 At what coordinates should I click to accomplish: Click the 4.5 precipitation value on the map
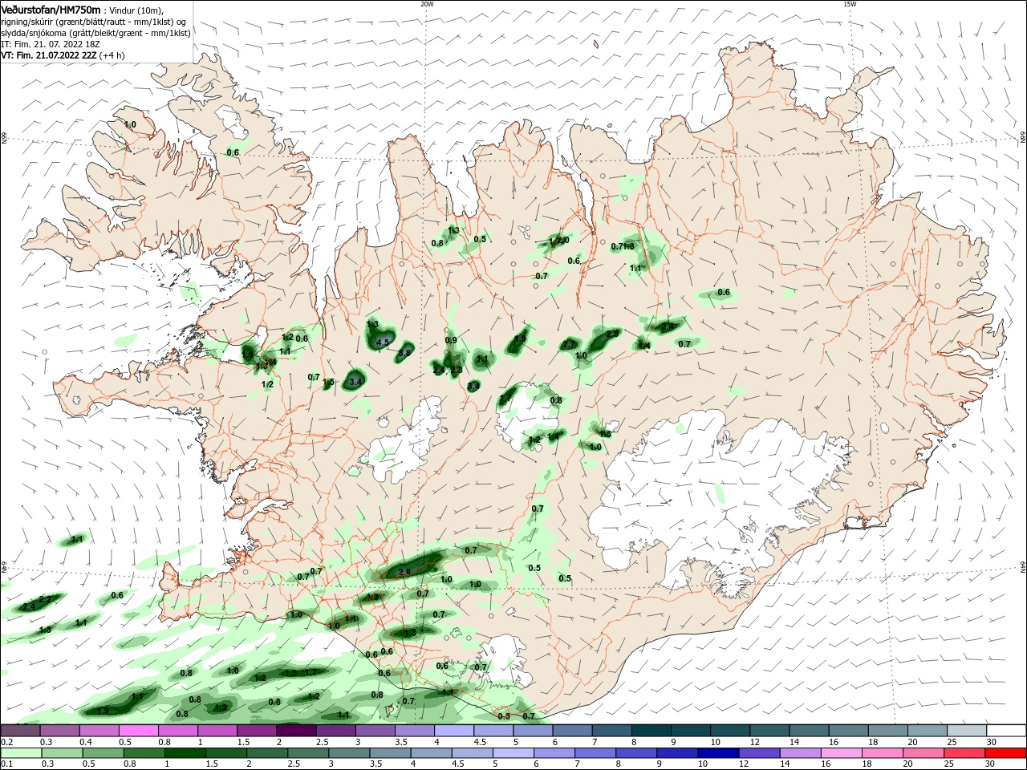point(383,342)
